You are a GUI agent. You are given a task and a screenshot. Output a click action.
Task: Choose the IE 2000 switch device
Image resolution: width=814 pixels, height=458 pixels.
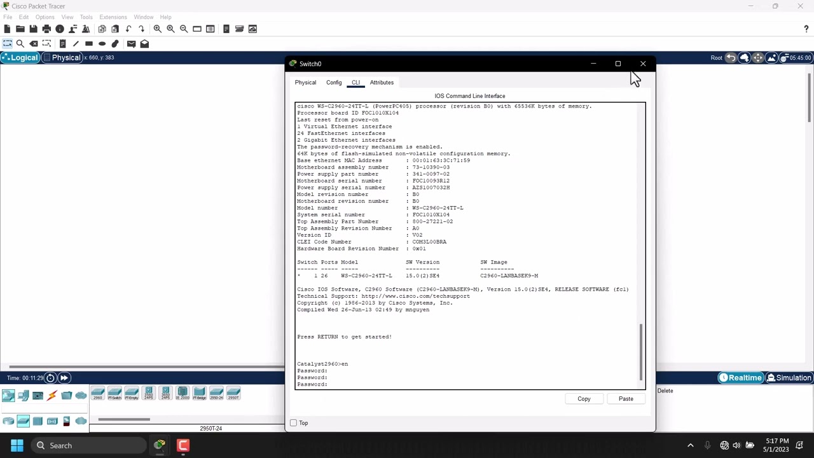[183, 393]
